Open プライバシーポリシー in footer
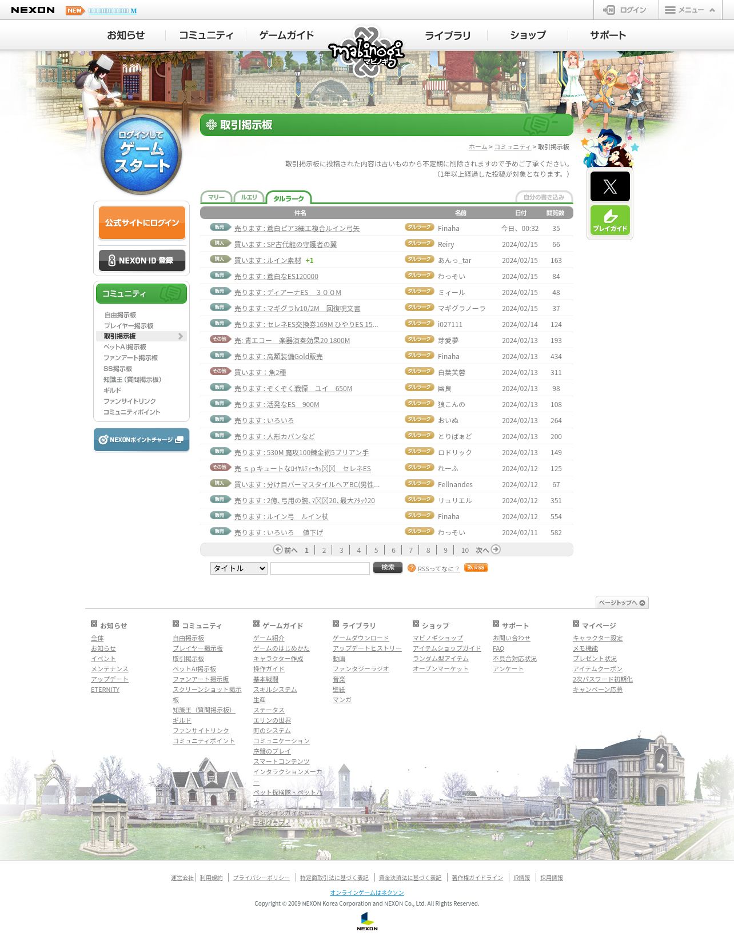 261,878
